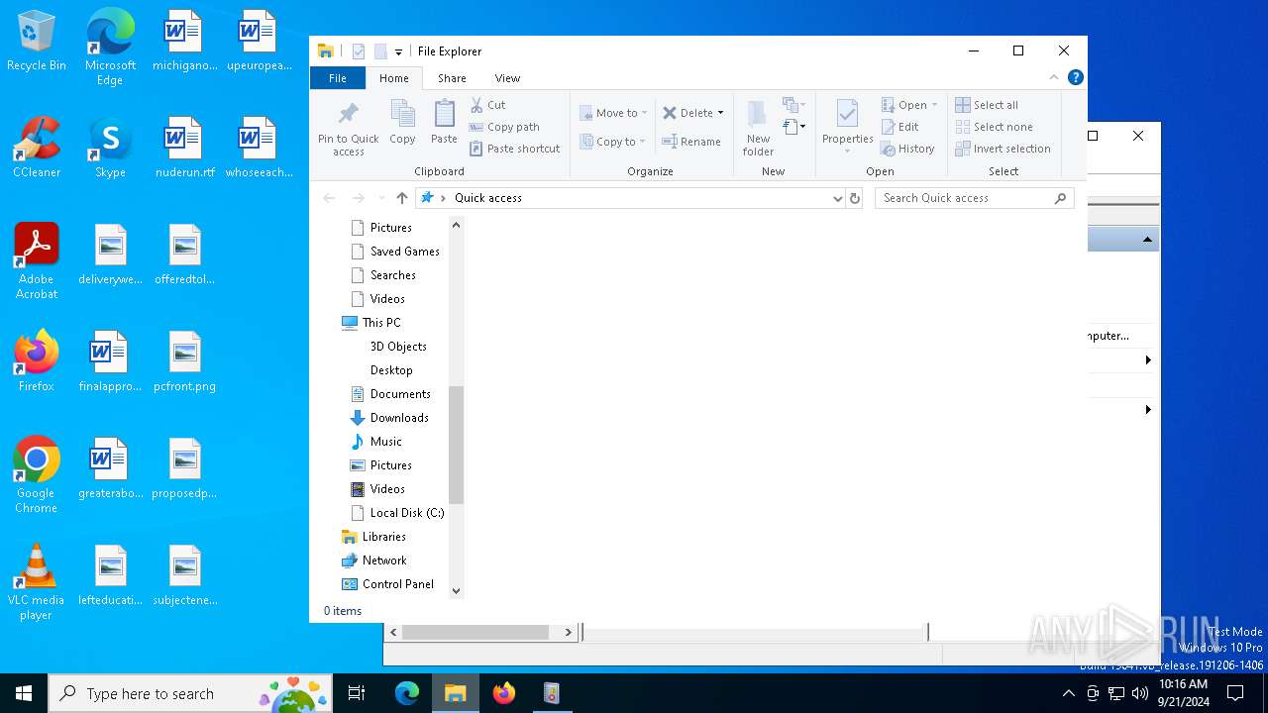Click navigation pane scroll down arrow
This screenshot has width=1268, height=713.
click(x=456, y=591)
